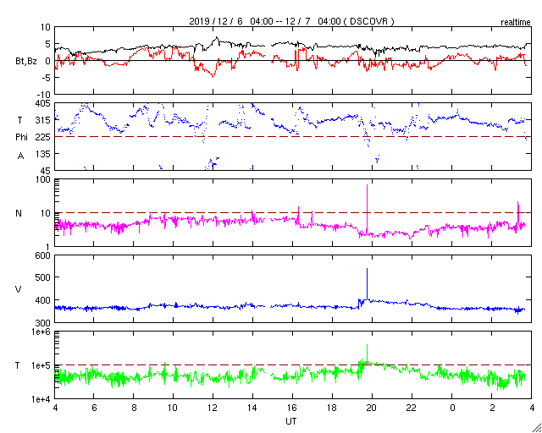Click the "V" velocity panel label
The width and height of the screenshot is (542, 433).
pyautogui.click(x=18, y=290)
